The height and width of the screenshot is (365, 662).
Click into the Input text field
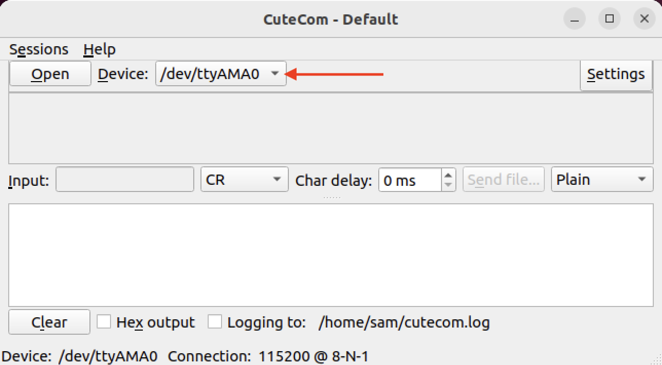tap(125, 180)
